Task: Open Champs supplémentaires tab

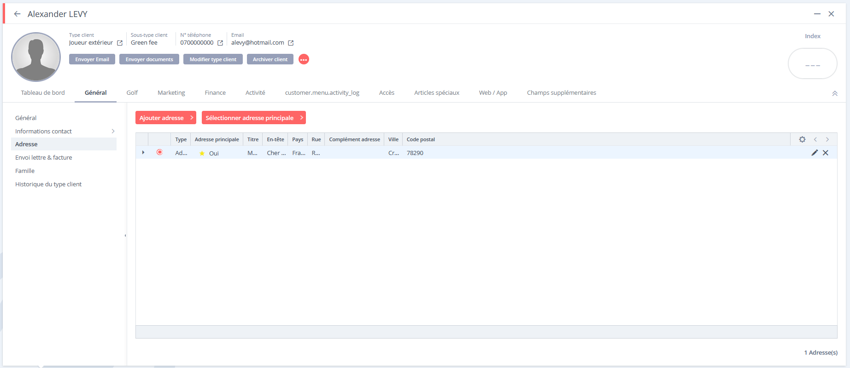Action: [562, 92]
